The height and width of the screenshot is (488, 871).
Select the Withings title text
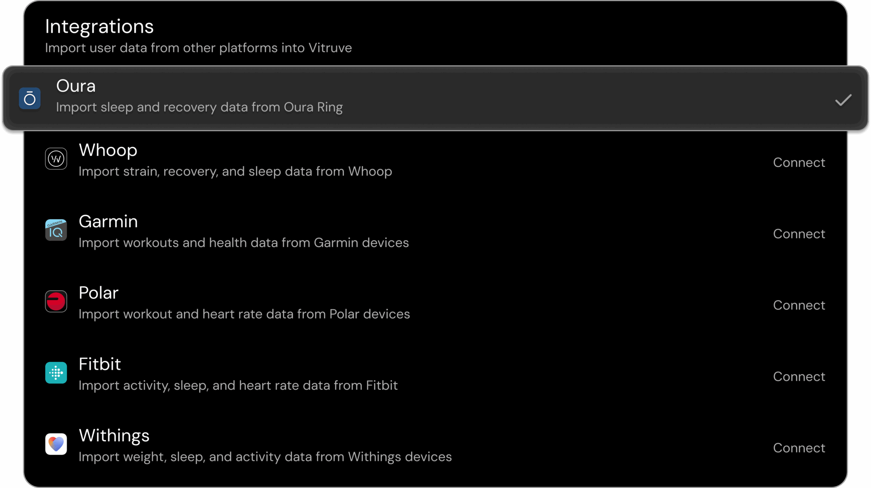114,436
